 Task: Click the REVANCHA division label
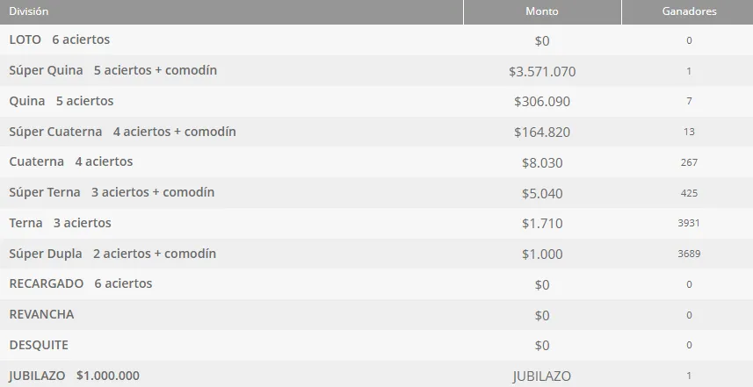41,314
